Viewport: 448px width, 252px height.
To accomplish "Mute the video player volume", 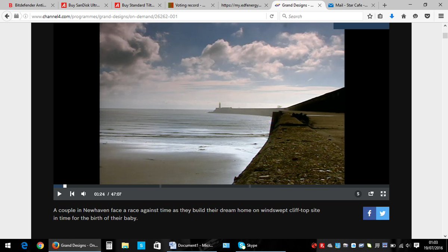I will (x=84, y=194).
